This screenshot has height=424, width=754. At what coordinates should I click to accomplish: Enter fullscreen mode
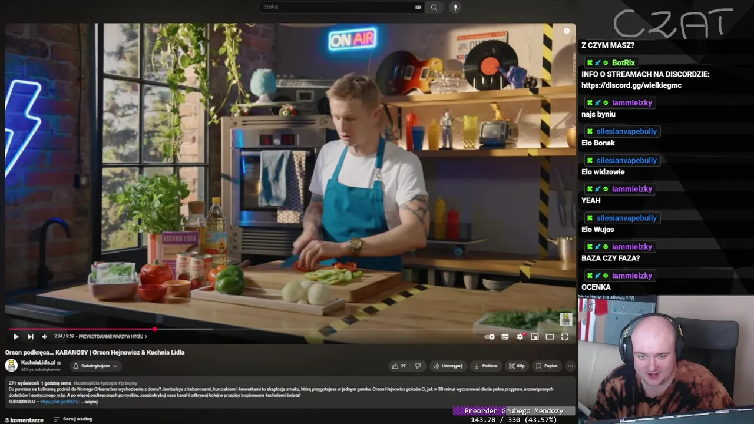tap(564, 337)
